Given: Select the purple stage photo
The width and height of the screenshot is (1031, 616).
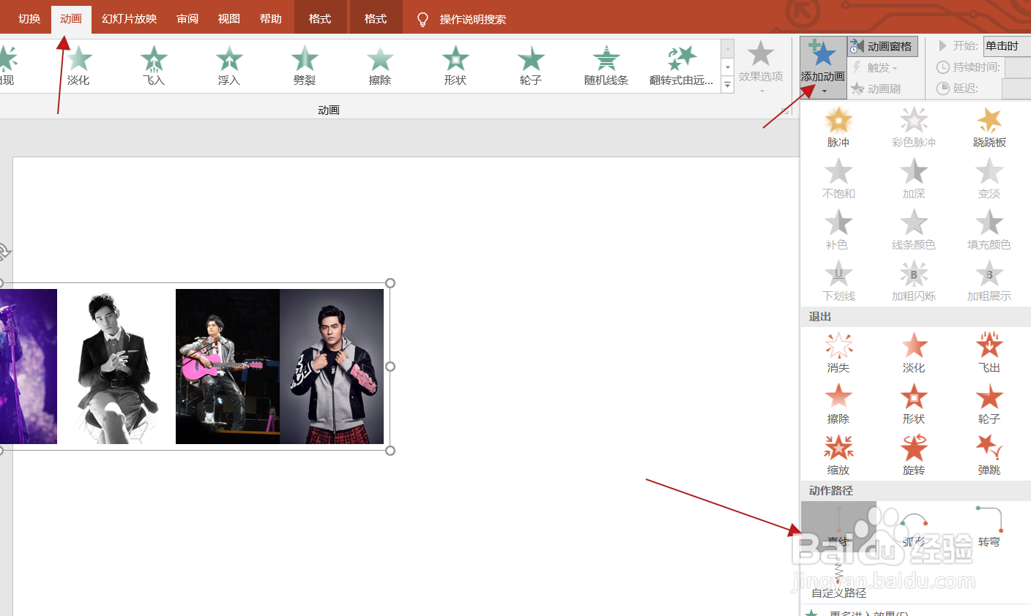Looking at the screenshot, I should click(x=29, y=367).
